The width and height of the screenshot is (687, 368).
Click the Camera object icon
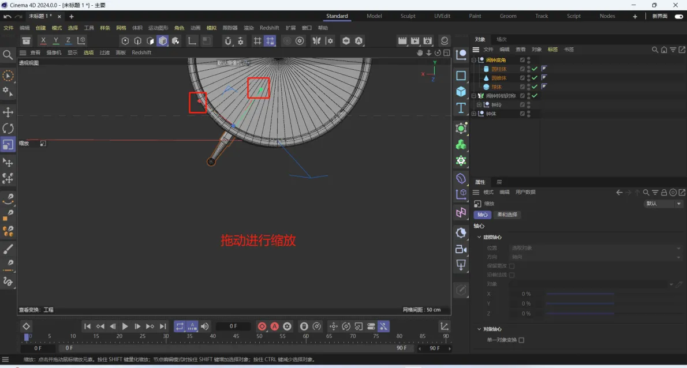[461, 249]
